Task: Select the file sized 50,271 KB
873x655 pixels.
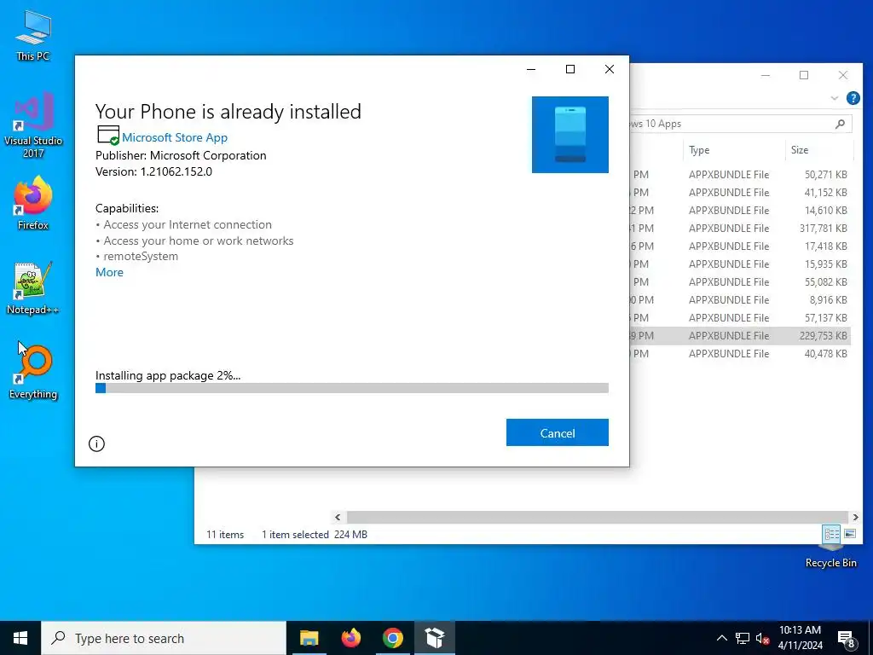Action: [741, 174]
